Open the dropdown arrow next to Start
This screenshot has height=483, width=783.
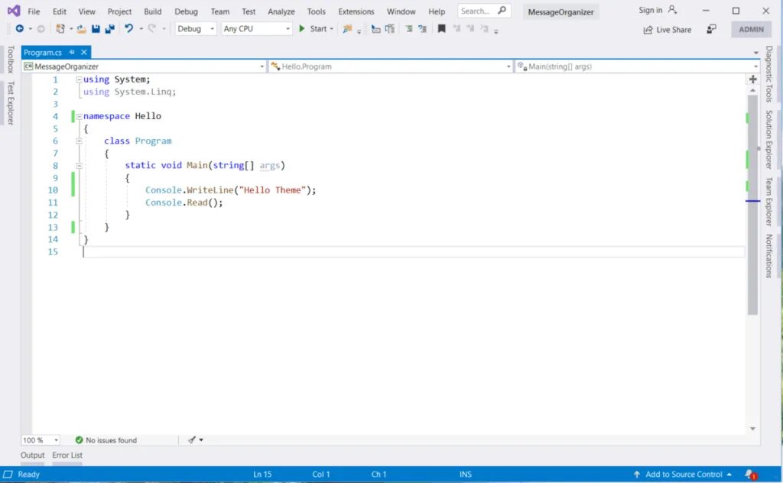332,29
